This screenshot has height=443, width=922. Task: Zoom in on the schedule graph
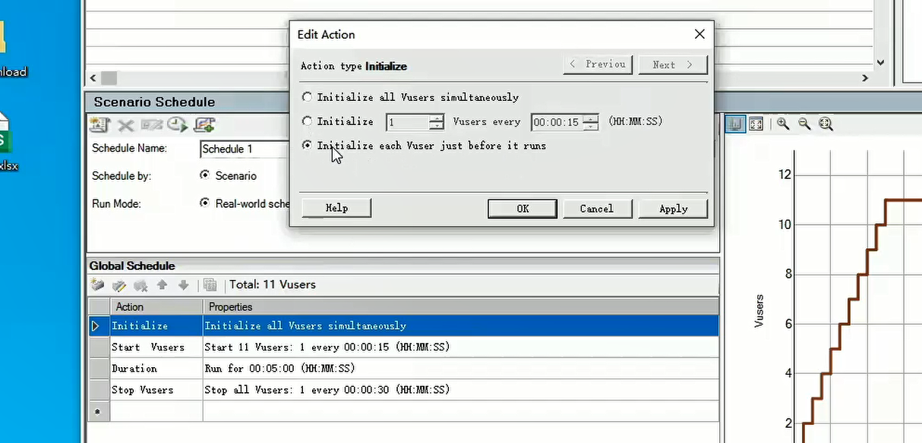click(782, 124)
